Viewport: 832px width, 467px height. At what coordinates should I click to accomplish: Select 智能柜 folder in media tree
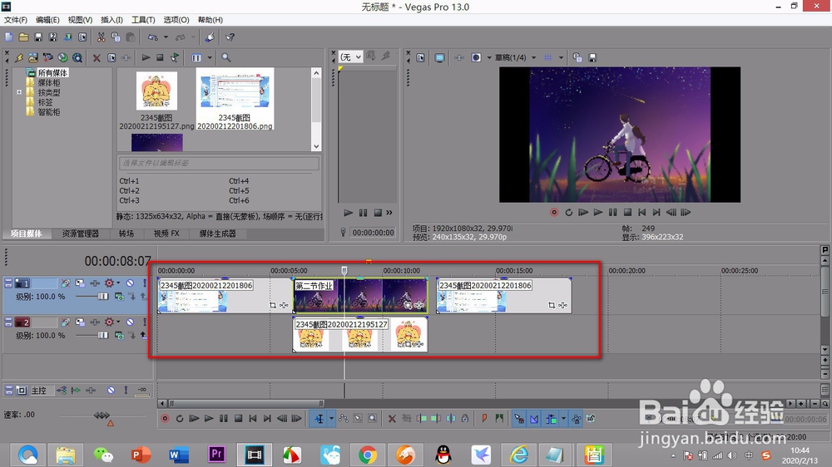point(49,112)
